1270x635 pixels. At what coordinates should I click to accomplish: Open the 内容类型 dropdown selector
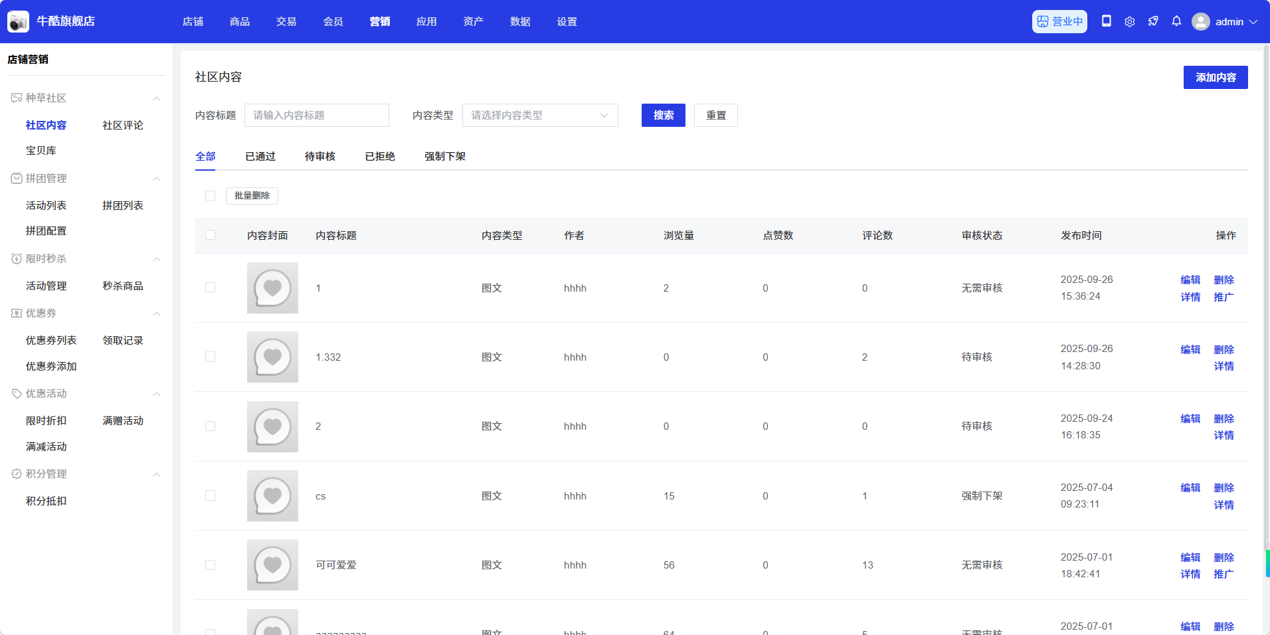[539, 116]
